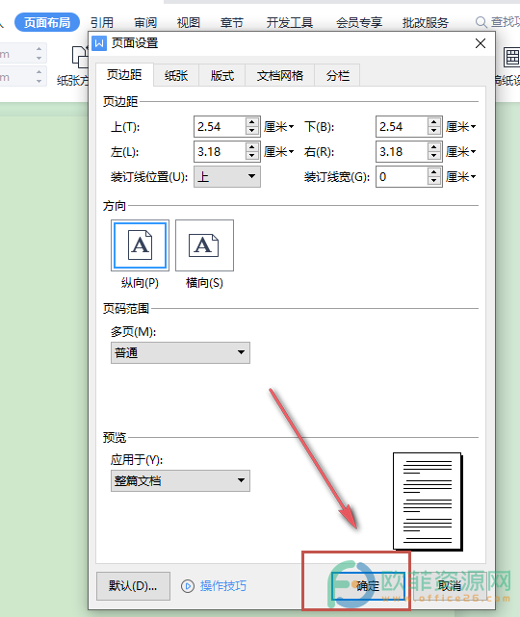Switch to the 文档网格 tab
Image resolution: width=520 pixels, height=617 pixels.
(x=280, y=75)
